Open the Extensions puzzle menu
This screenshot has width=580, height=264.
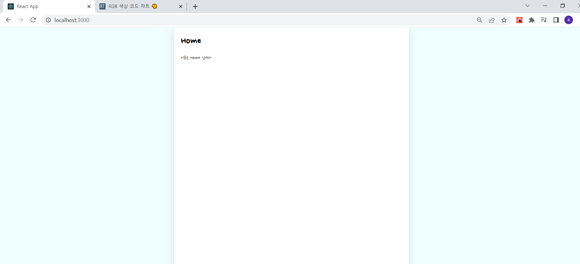(532, 20)
